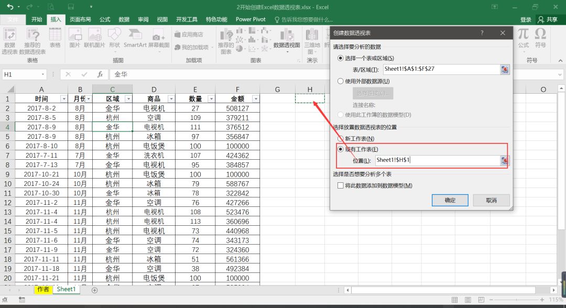Click the Undo arrow in title bar

tap(10, 7)
